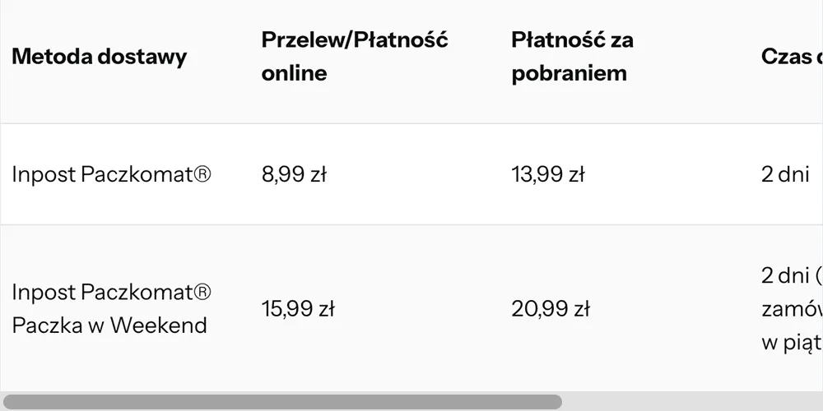Screen dimensions: 823x411
Task: Click the cut-off "w piąt" text in Weekend row
Action: [792, 343]
